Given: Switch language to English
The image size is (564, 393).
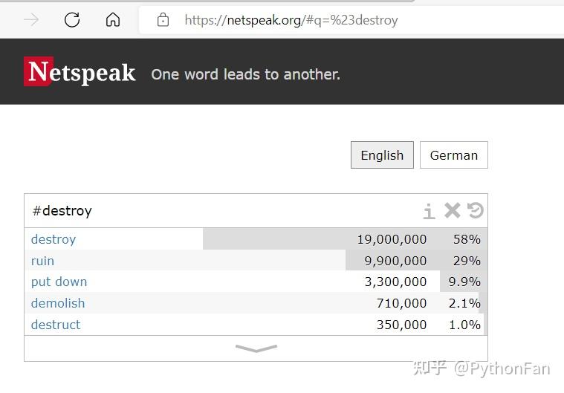Looking at the screenshot, I should pyautogui.click(x=382, y=155).
